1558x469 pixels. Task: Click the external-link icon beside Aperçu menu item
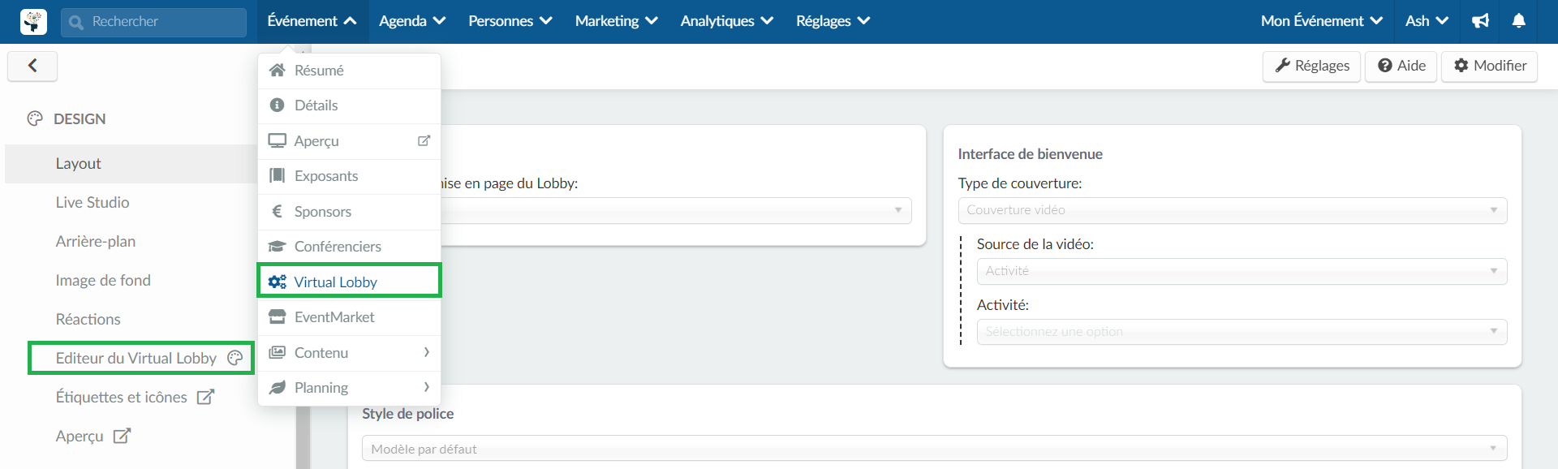pyautogui.click(x=424, y=140)
